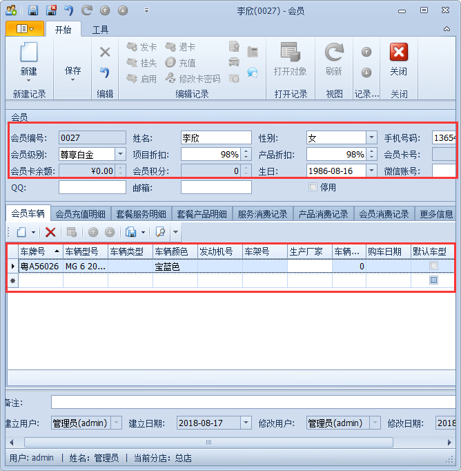
Task: Click the blue undo arrow in 编辑 group
Action: (x=105, y=72)
